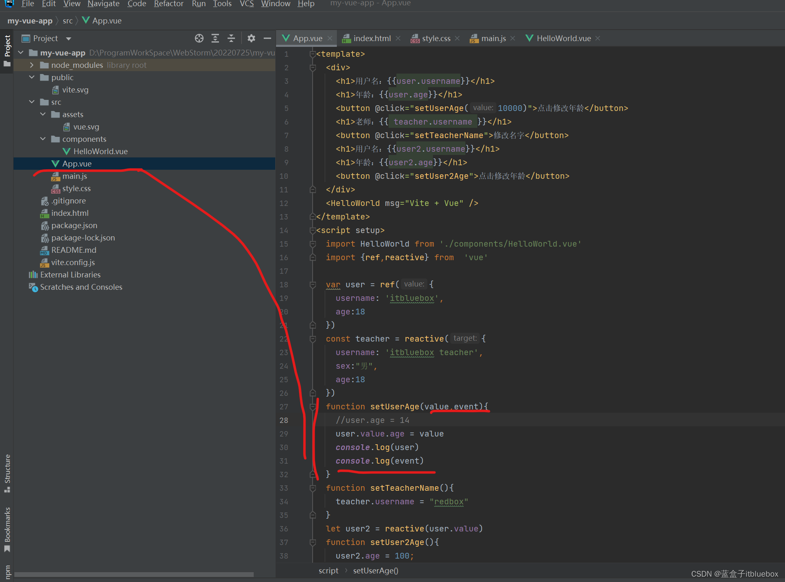Open the Project view dropdown
This screenshot has width=785, height=582.
click(x=69, y=39)
